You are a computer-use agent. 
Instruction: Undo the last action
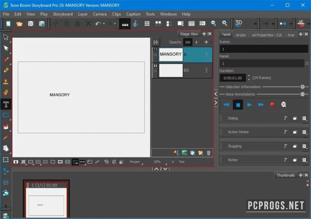[98, 24]
